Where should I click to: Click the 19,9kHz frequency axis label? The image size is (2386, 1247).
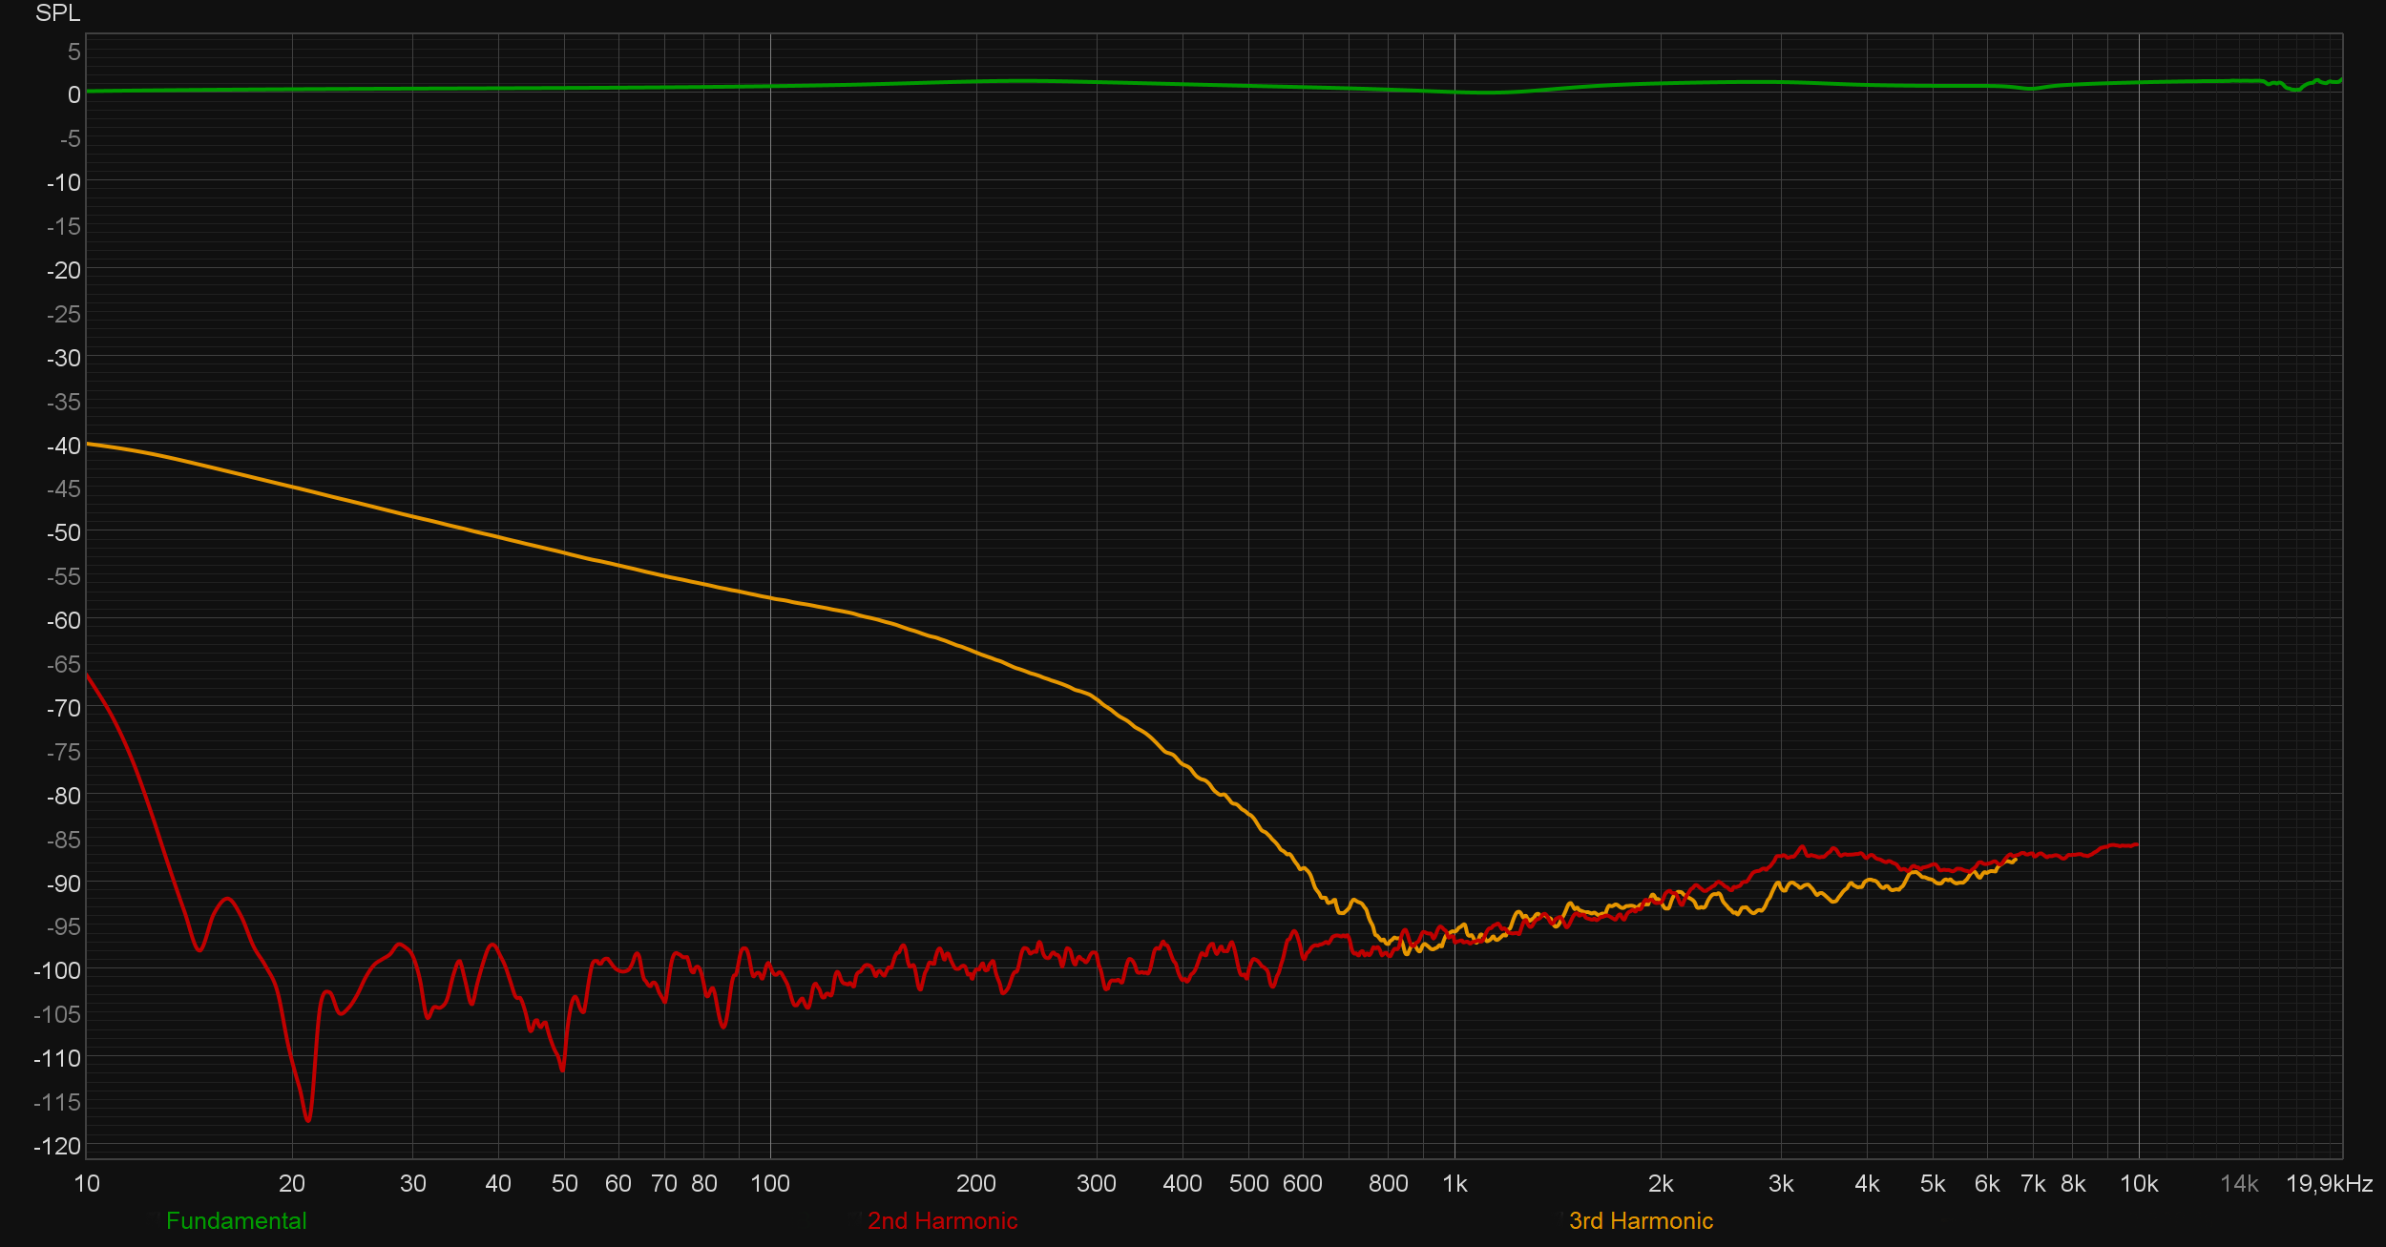2329,1184
